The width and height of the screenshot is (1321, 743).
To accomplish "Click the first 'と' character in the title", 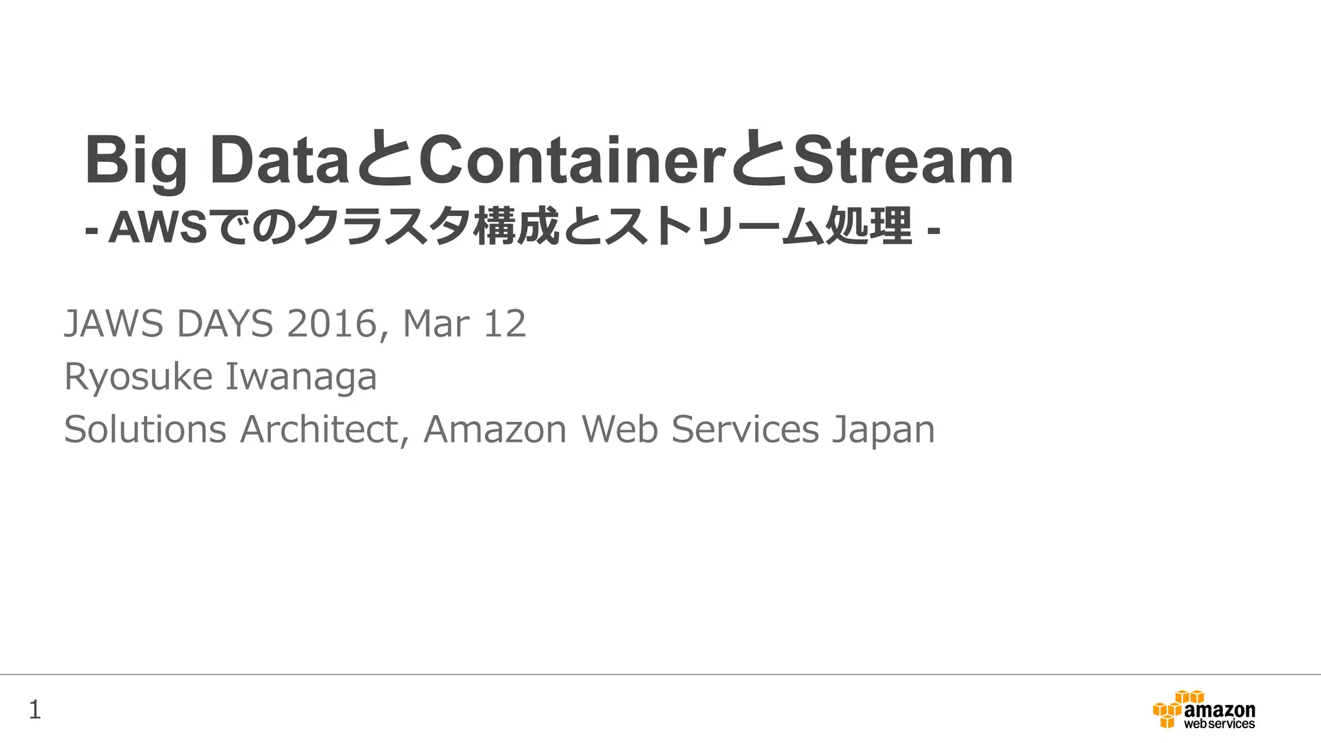I will [x=383, y=160].
